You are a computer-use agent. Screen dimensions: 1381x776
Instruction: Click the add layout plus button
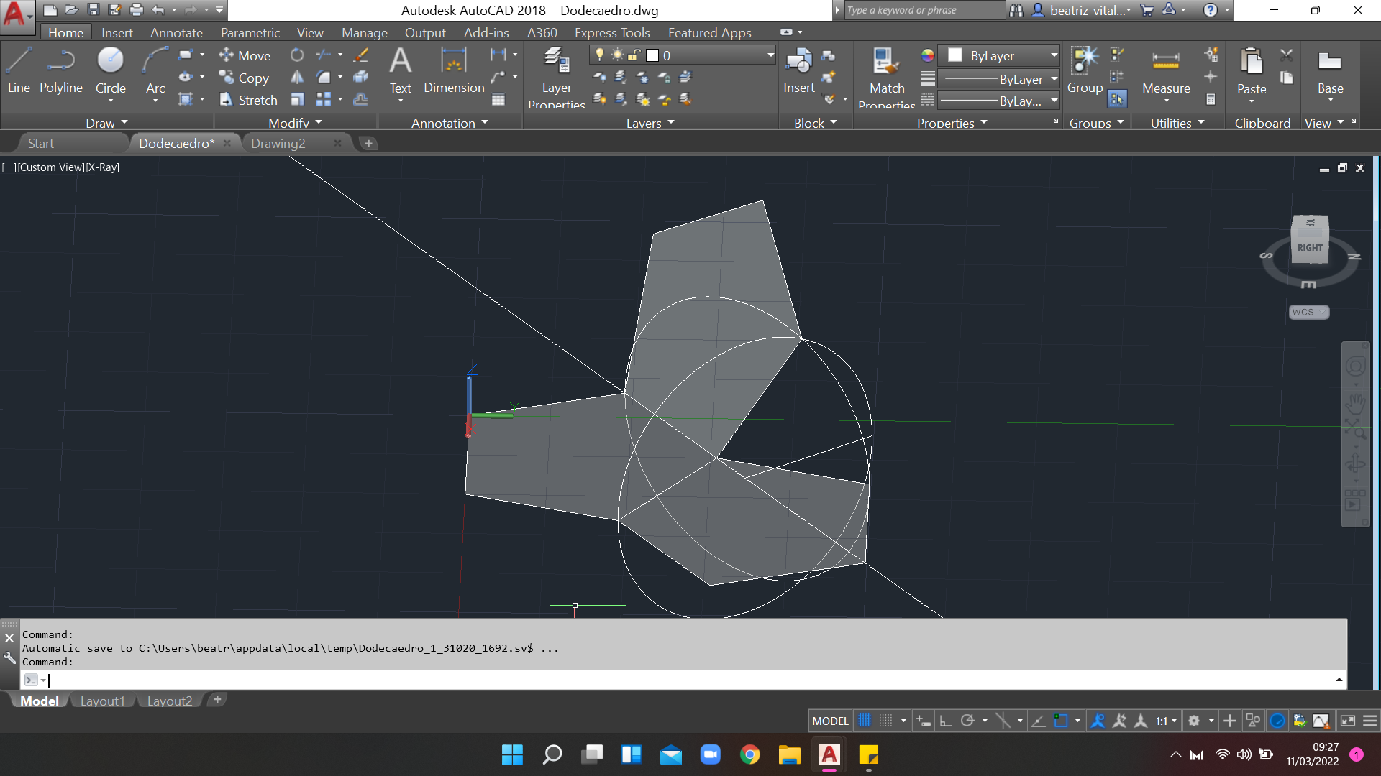(x=217, y=699)
